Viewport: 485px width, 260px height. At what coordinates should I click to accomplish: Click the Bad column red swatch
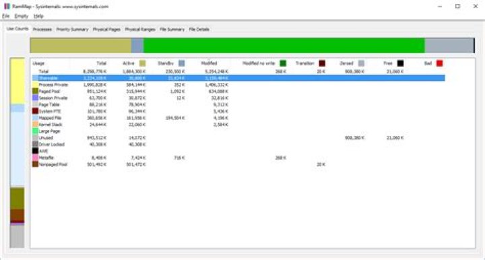point(439,63)
